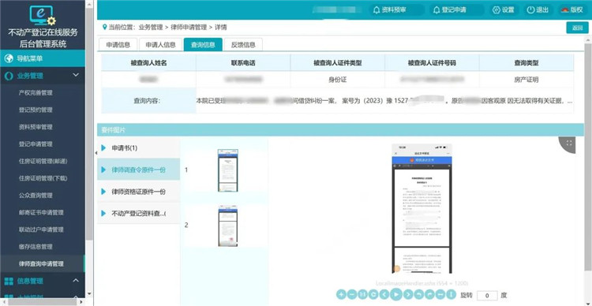Click the 房产证明 query type cell
The width and height of the screenshot is (592, 306).
[x=526, y=80]
